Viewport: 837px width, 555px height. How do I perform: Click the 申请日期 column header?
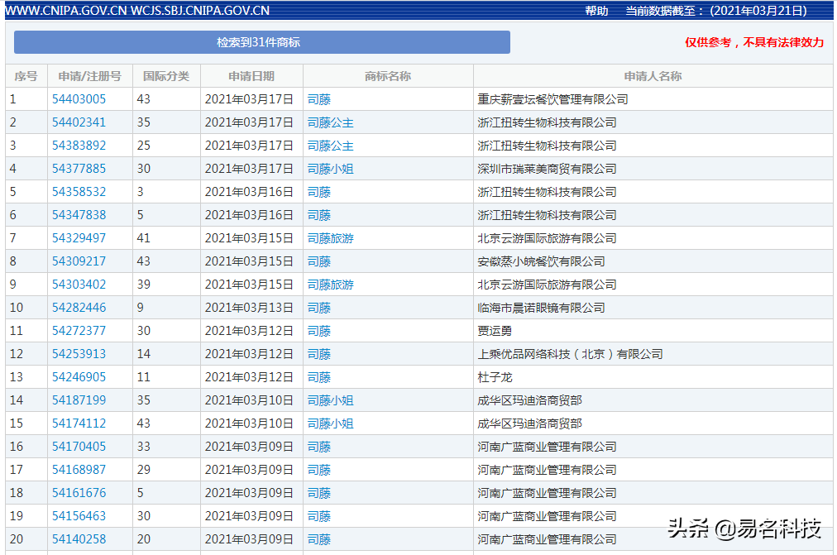[x=251, y=76]
